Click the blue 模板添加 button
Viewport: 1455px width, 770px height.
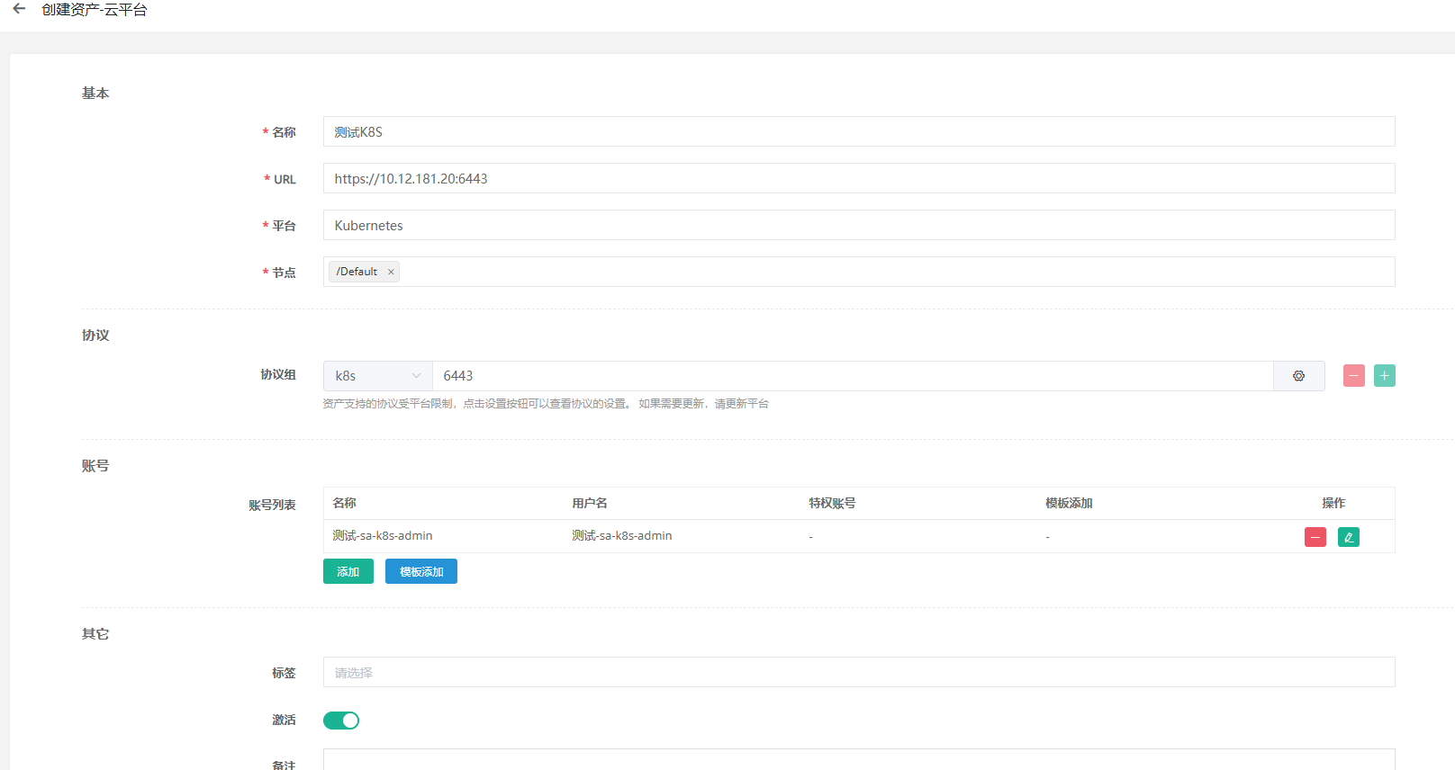tap(421, 571)
